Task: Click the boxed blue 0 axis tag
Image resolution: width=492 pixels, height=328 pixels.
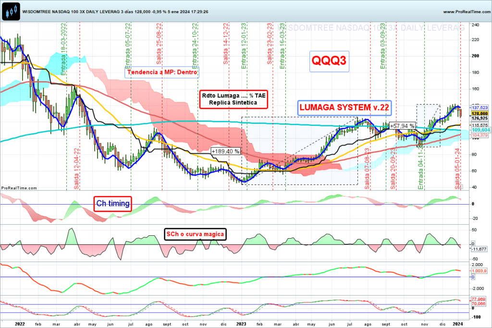Action: click(473, 277)
